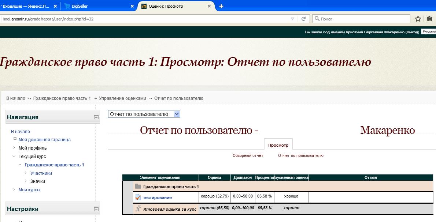Open Участники in the navigation tree

(41, 173)
